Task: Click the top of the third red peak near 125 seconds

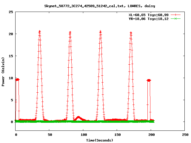Action: pyautogui.click(x=101, y=32)
